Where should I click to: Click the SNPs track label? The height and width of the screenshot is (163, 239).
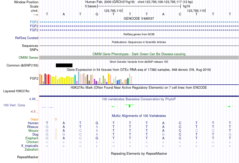(x=34, y=50)
